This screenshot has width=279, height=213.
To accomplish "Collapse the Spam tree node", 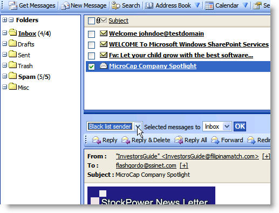I will coord(5,76).
